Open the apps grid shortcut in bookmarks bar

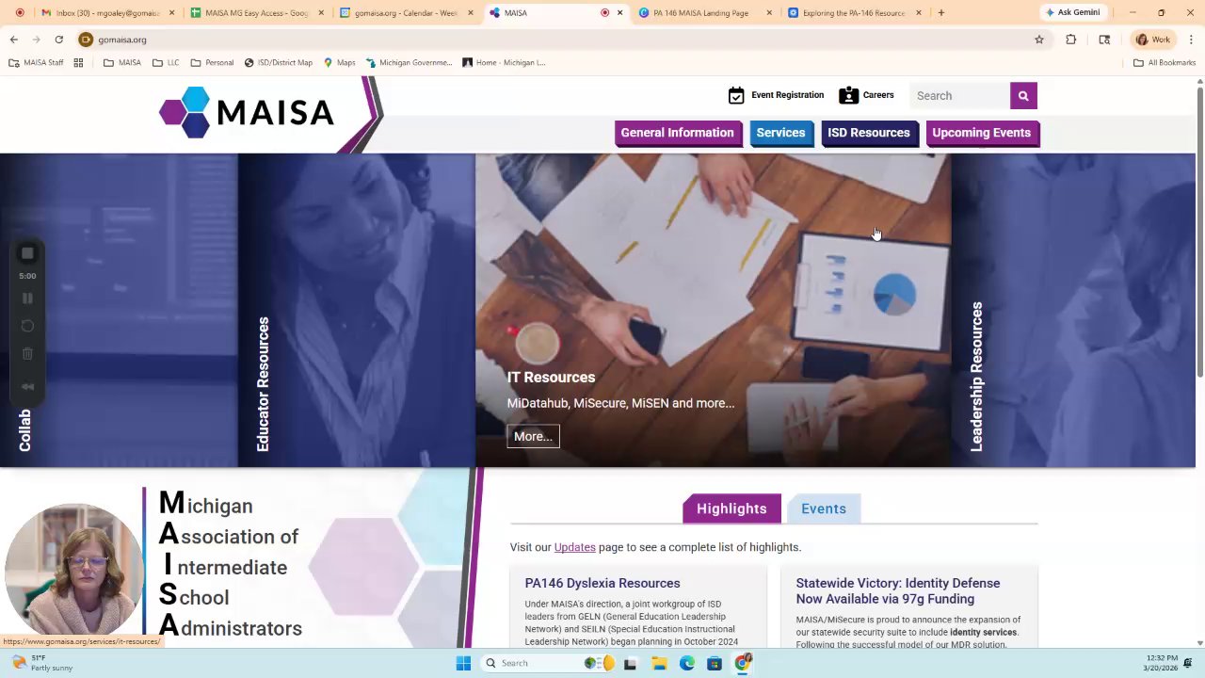coord(78,62)
